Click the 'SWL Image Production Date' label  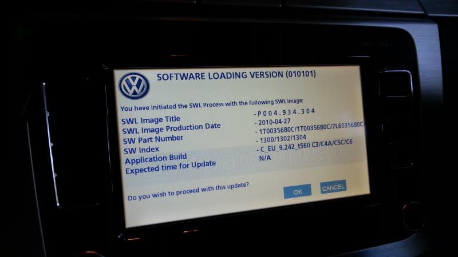171,128
